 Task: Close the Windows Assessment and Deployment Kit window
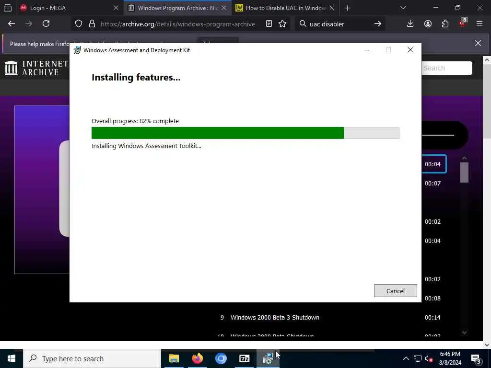coord(410,50)
